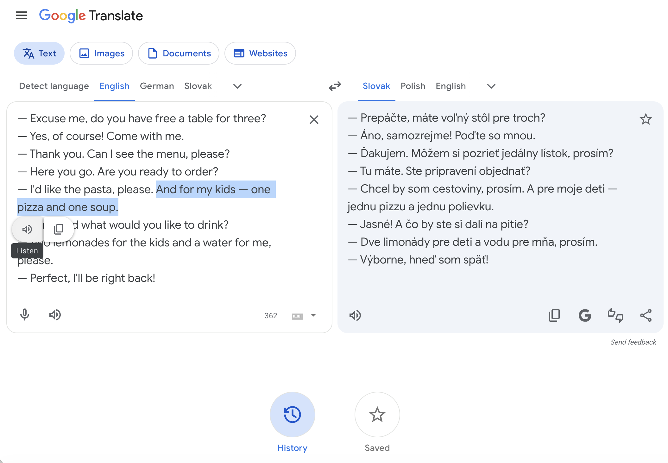Expand the keyboard input options arrow
Image resolution: width=668 pixels, height=463 pixels.
[x=313, y=315]
